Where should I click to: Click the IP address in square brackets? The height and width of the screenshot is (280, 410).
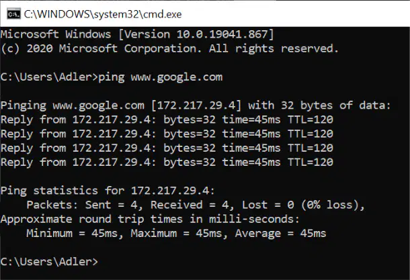pyautogui.click(x=196, y=105)
